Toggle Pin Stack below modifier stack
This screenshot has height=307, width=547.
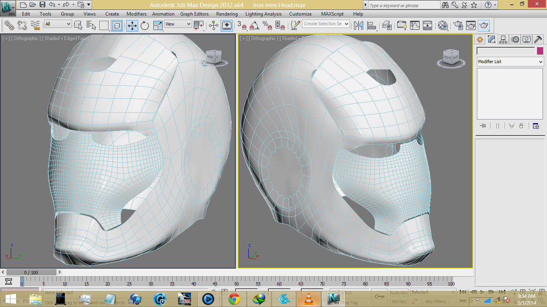point(483,126)
